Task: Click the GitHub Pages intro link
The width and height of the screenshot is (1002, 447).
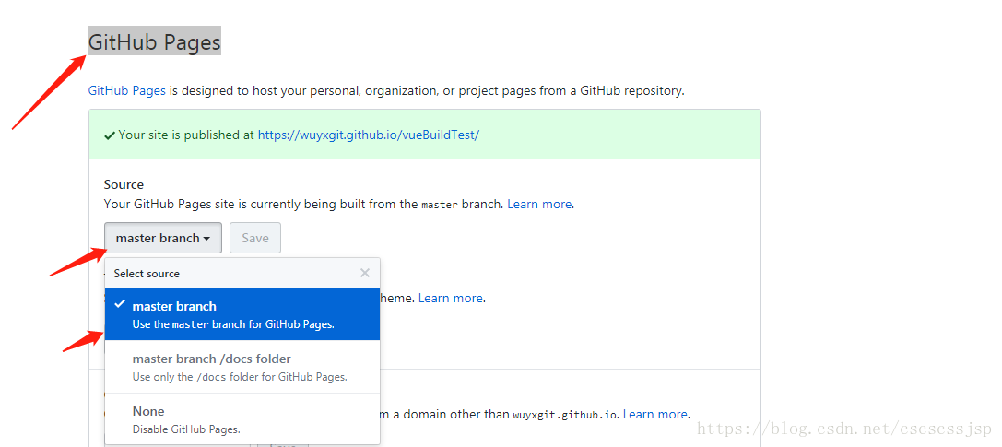Action: click(x=126, y=90)
